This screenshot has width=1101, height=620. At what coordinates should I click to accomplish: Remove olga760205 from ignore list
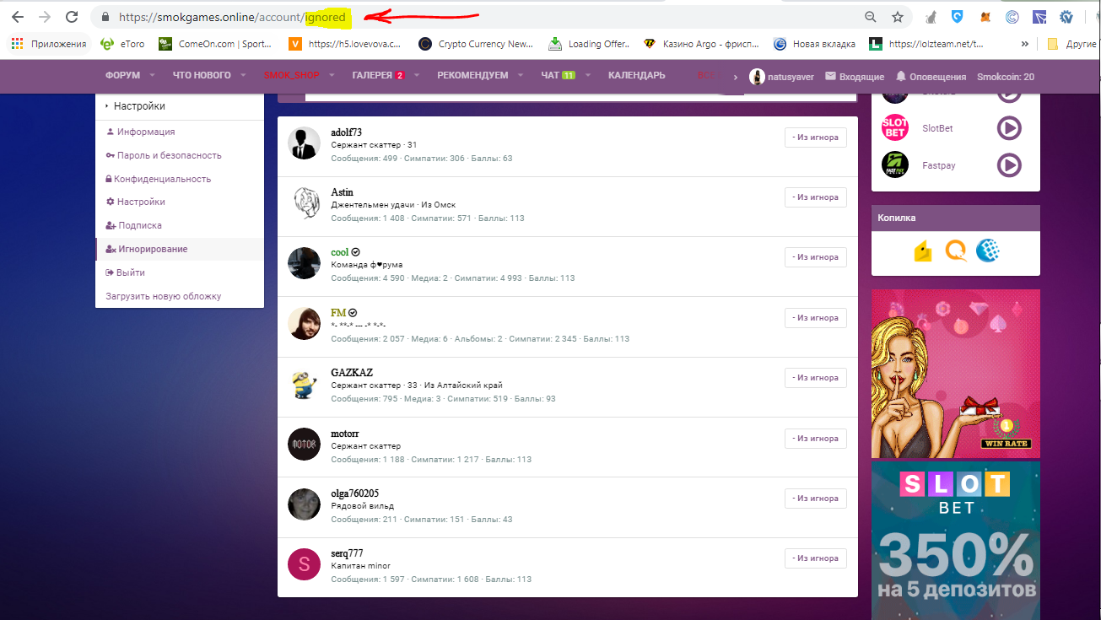[815, 498]
